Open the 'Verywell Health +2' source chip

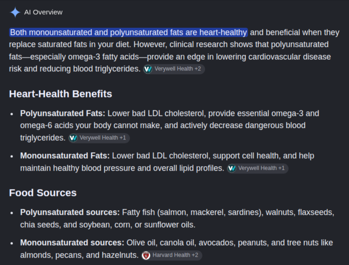pos(174,69)
